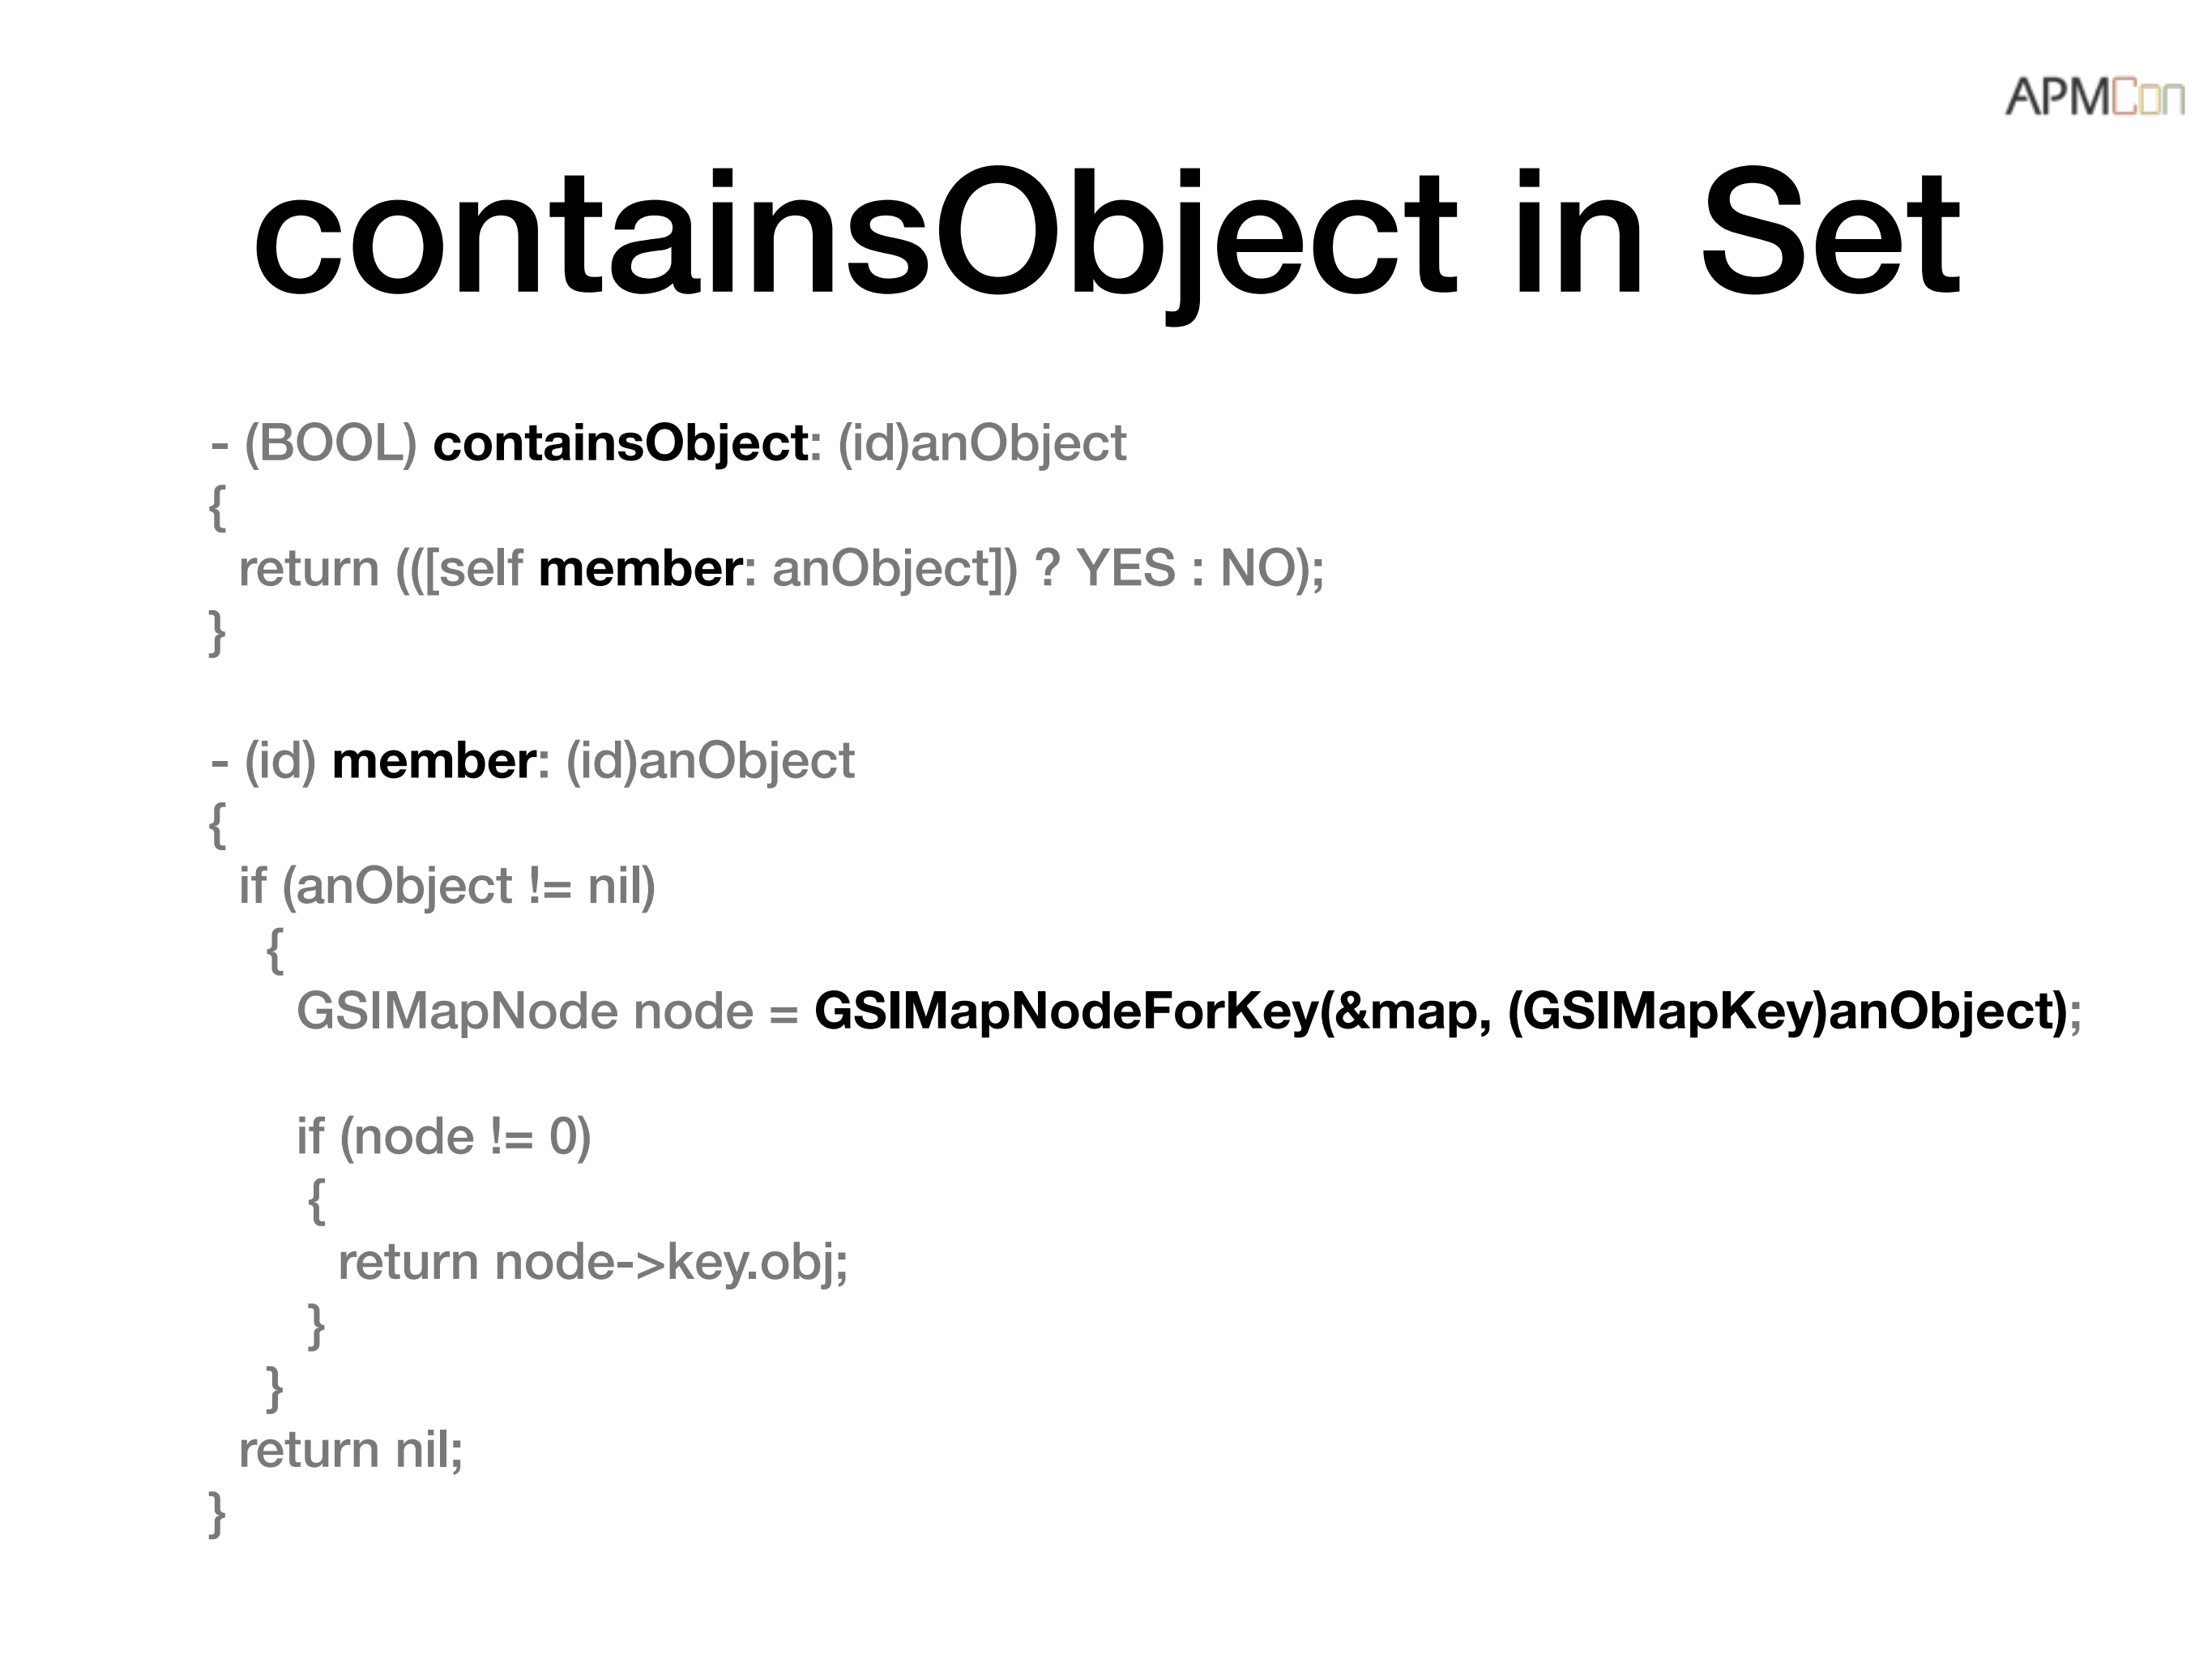This screenshot has width=2212, height=1659.
Task: Click the closing brace of containsObject method
Action: point(217,632)
